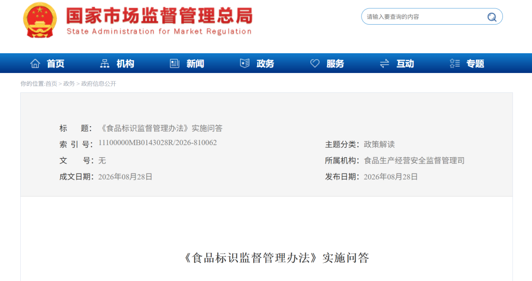
Task: Click the 政府信息公开 breadcrumb link
Action: (99, 84)
